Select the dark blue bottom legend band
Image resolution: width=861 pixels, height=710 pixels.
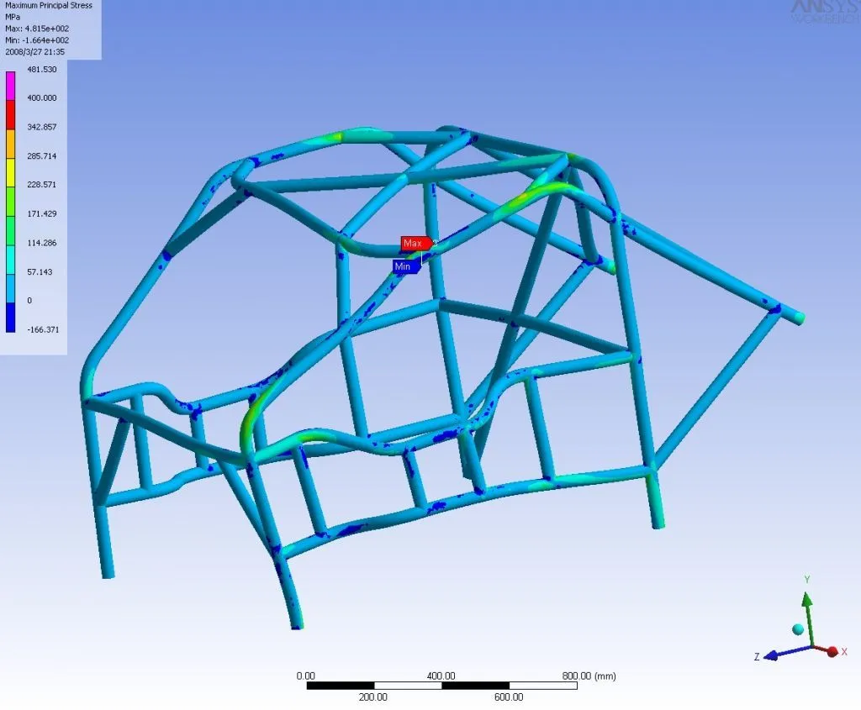[11, 315]
